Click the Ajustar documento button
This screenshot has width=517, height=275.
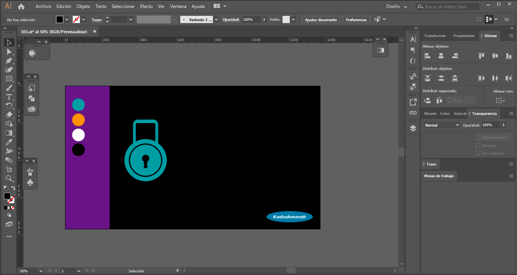click(x=321, y=20)
